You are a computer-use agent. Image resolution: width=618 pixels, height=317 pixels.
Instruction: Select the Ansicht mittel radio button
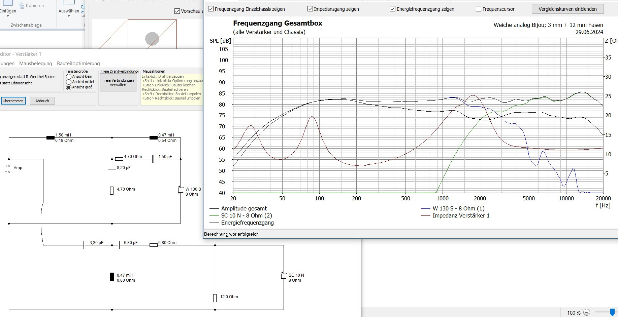(69, 82)
